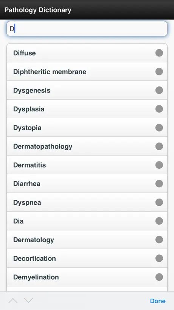The height and width of the screenshot is (310, 174).
Task: Tap the gray circle next to Dystopia
Action: [159, 128]
